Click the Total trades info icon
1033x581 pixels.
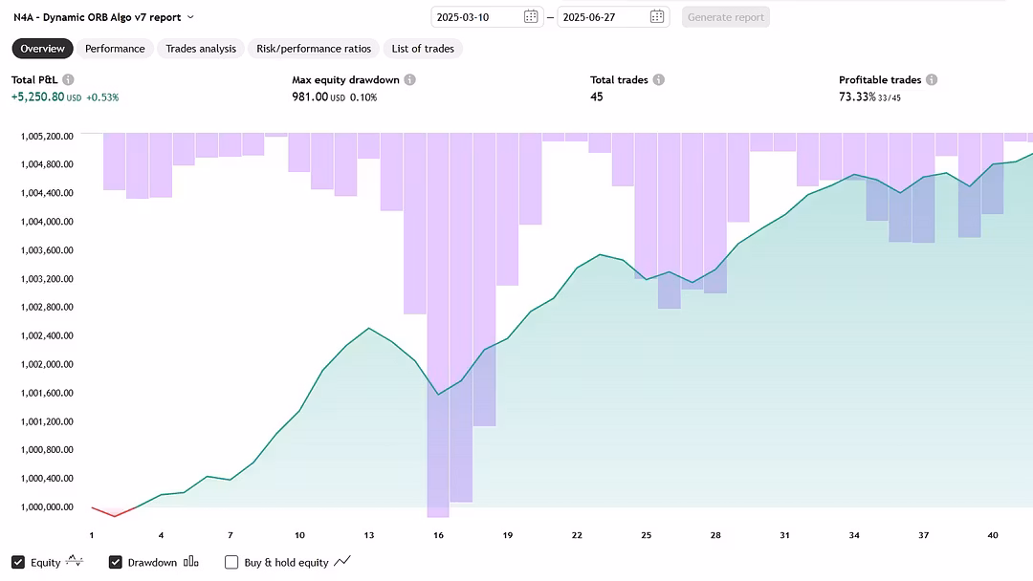point(659,79)
